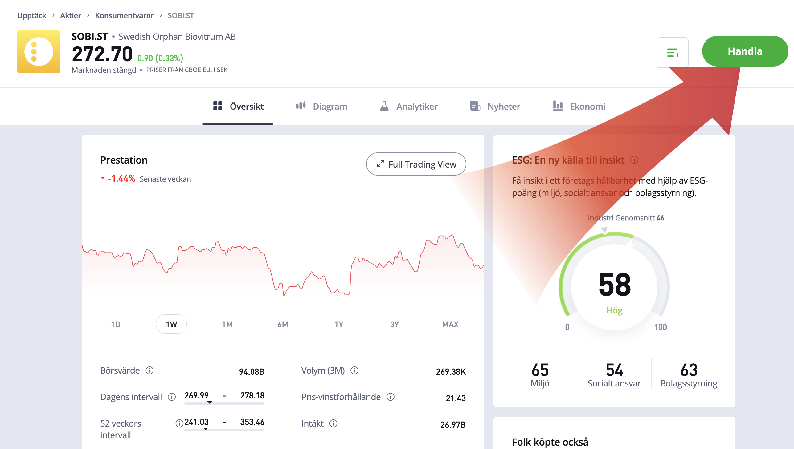This screenshot has height=449, width=794.
Task: Click info icon beside Volym (3M)
Action: (354, 370)
